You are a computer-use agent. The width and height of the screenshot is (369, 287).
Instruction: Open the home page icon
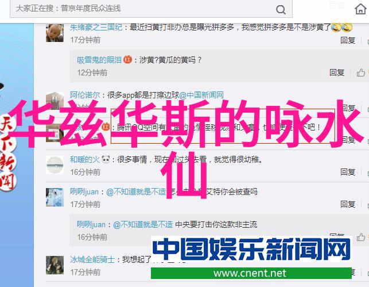tap(360, 9)
